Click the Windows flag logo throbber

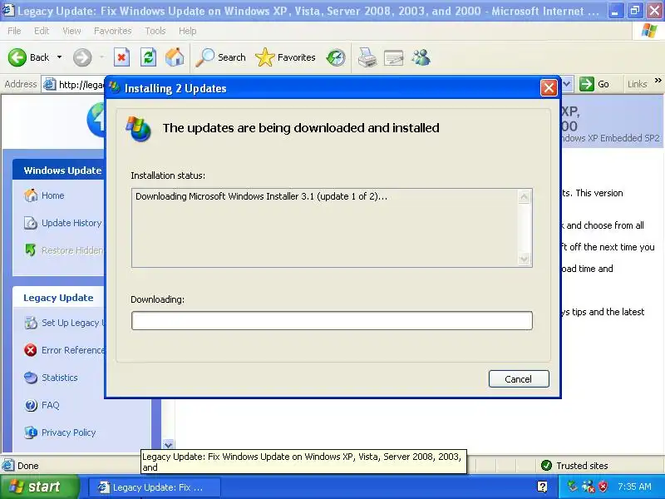649,31
